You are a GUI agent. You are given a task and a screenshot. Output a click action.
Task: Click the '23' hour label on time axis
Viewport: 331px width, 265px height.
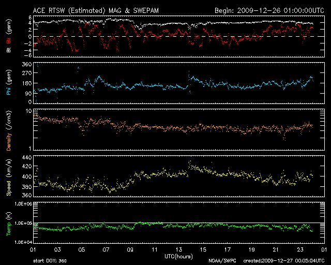300,249
